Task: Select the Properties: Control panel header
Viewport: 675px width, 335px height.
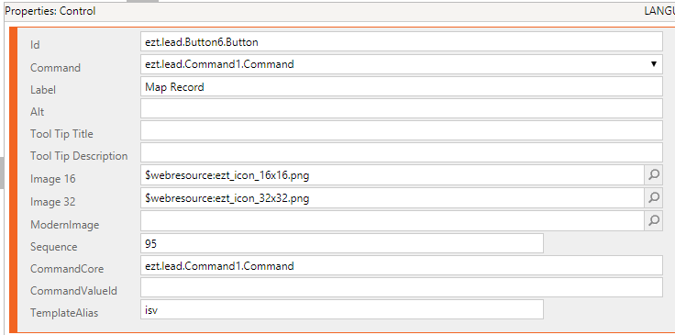Action: pos(50,11)
